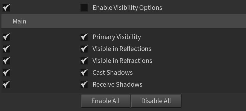The width and height of the screenshot is (246, 111).
Task: Click the Receive Shadows label text
Action: click(x=117, y=84)
